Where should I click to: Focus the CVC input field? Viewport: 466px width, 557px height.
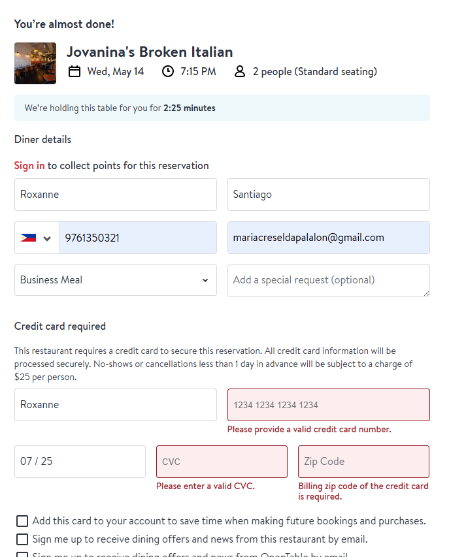pyautogui.click(x=222, y=462)
